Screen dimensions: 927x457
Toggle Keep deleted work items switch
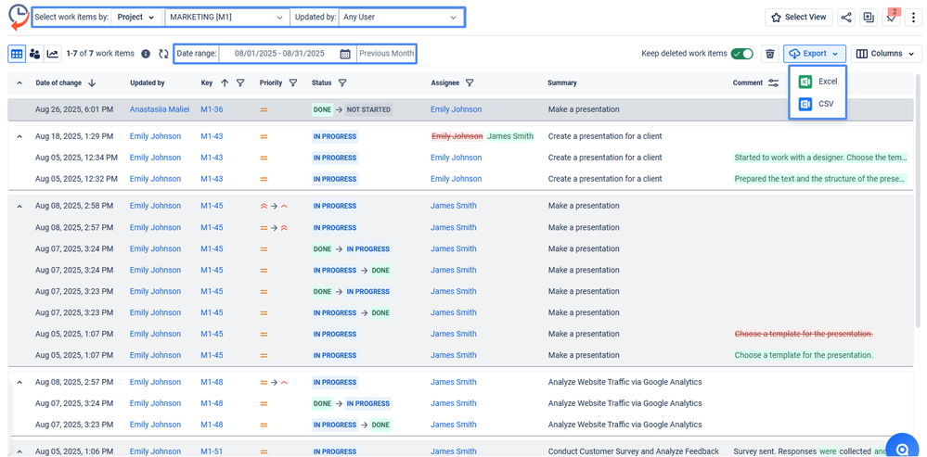(741, 54)
